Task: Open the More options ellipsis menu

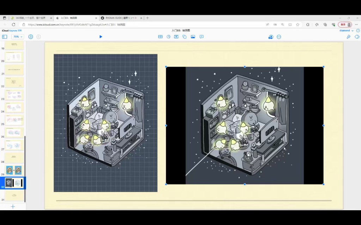Action: click(x=279, y=37)
